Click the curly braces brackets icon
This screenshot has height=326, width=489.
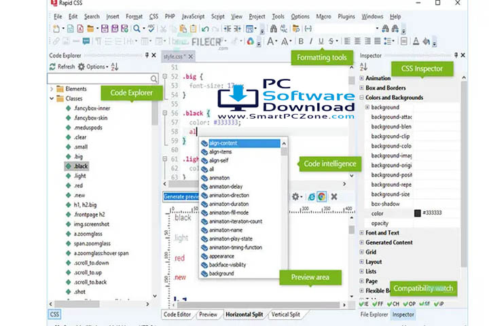point(308,29)
